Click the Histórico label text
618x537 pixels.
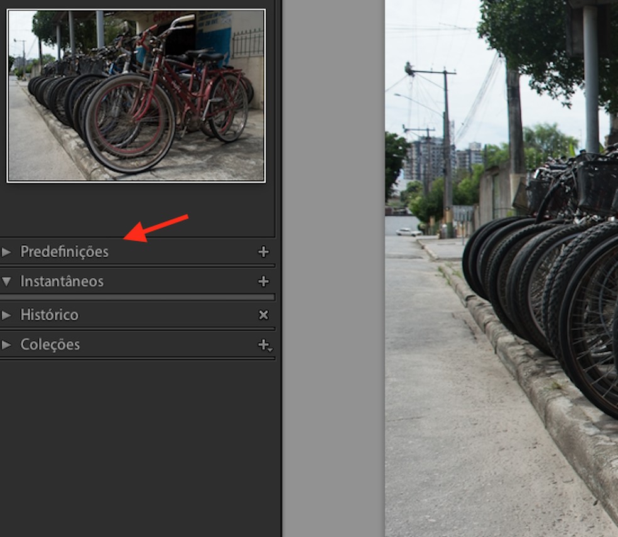(50, 315)
